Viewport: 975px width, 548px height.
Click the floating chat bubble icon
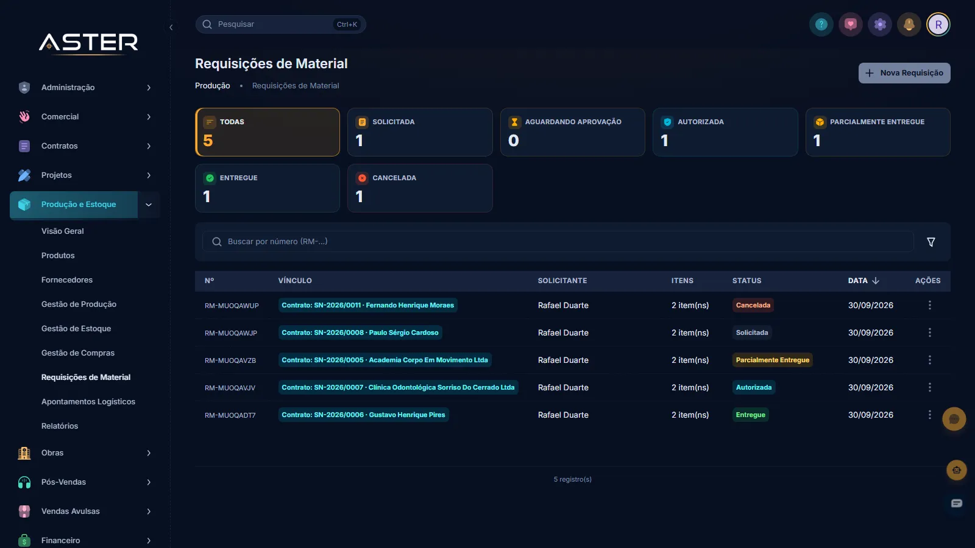tap(954, 419)
